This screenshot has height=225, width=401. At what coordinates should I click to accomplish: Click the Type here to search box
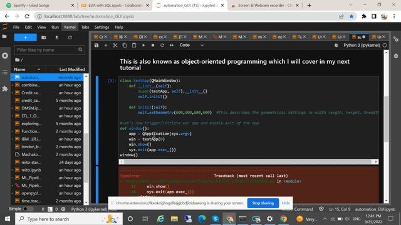point(69,219)
